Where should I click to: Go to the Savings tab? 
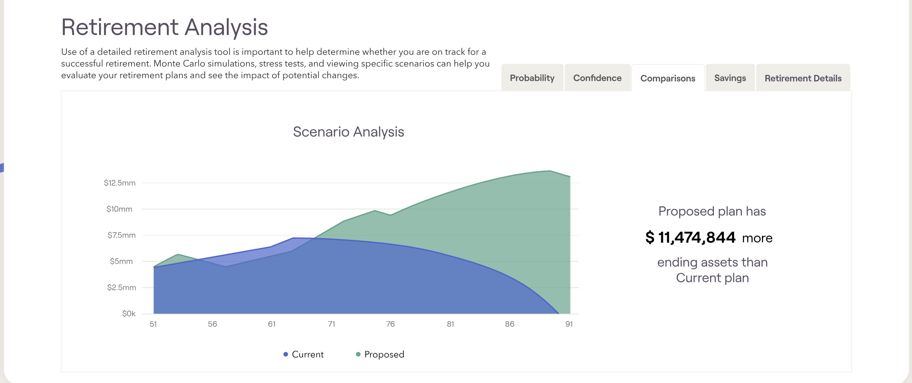730,78
